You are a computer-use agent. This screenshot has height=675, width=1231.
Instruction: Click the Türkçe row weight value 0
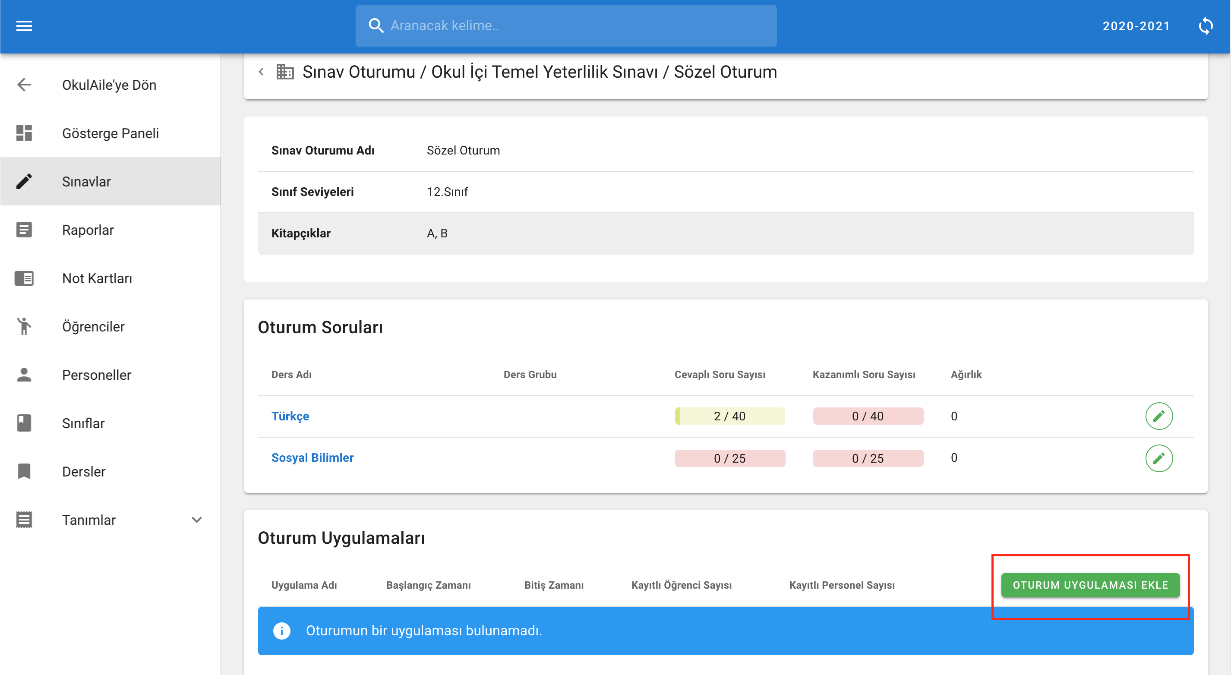[954, 416]
